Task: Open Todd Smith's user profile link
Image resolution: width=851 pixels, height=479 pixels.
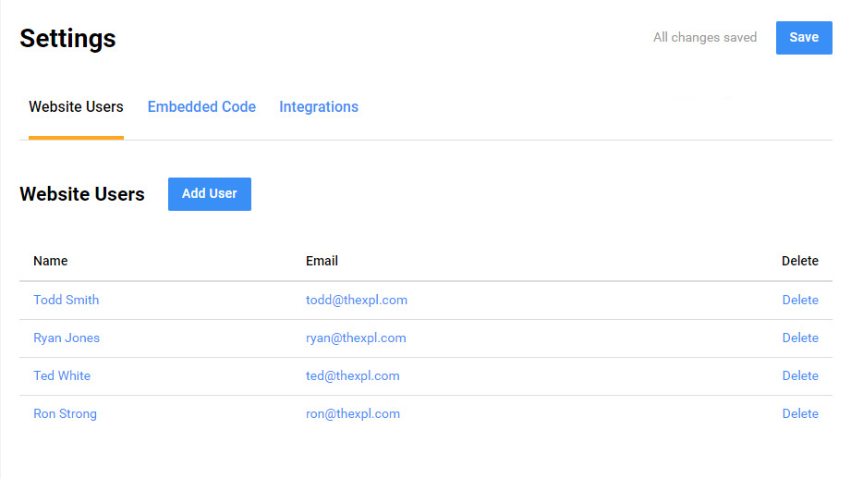Action: point(66,301)
